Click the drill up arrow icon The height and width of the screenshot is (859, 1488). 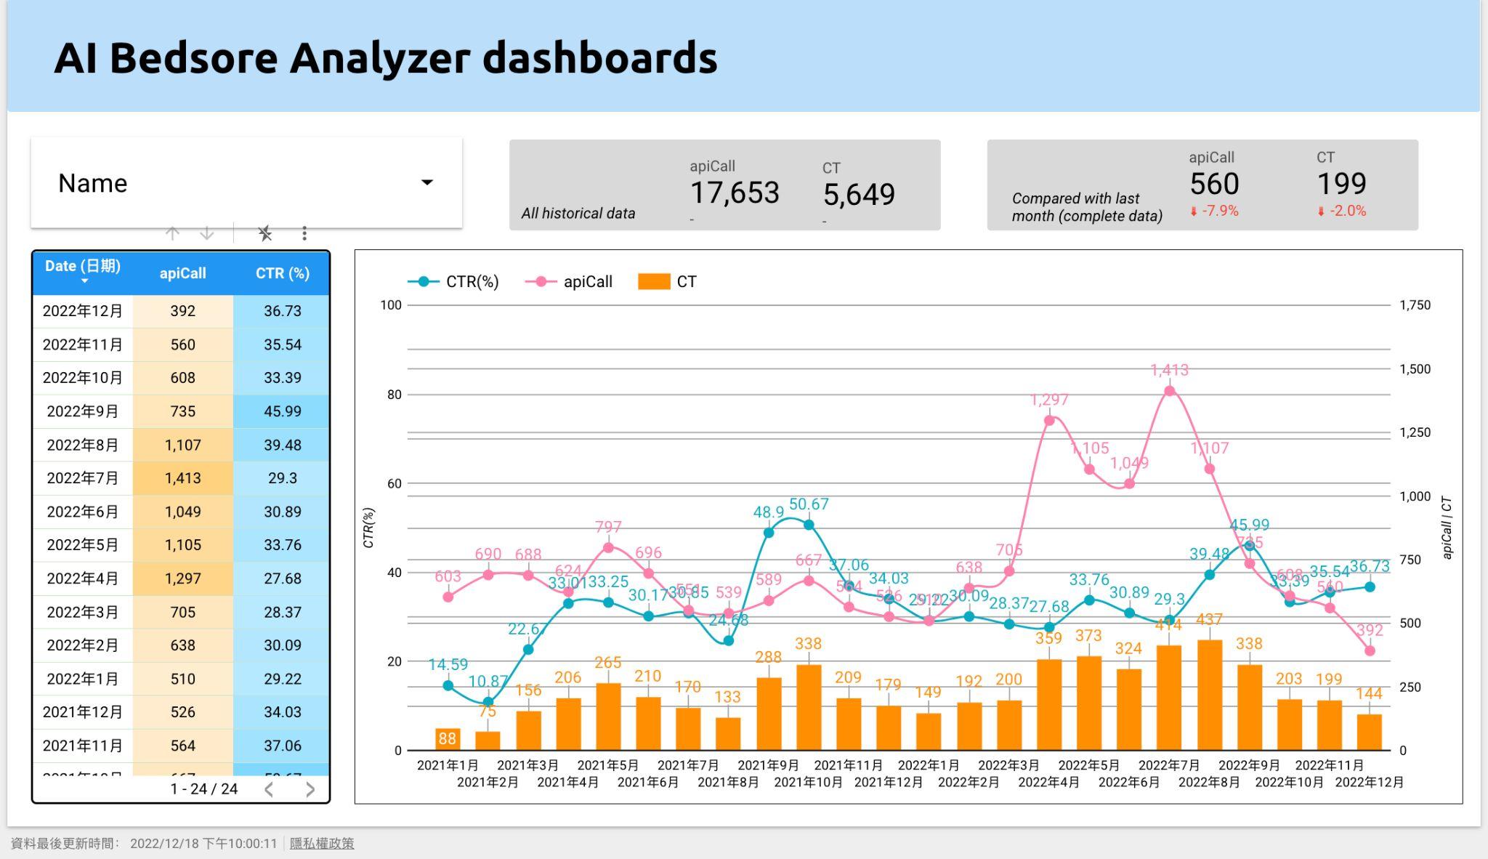[172, 233]
